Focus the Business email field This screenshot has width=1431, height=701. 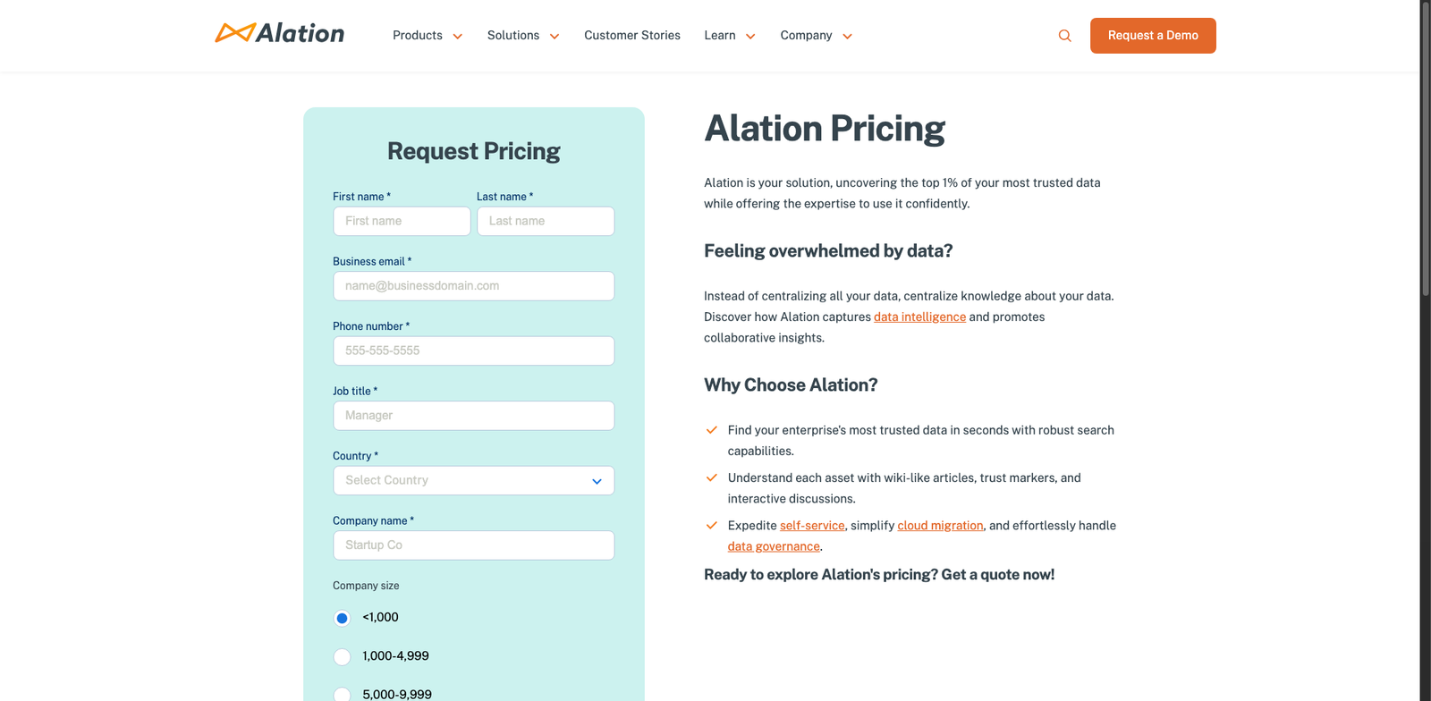click(x=473, y=286)
